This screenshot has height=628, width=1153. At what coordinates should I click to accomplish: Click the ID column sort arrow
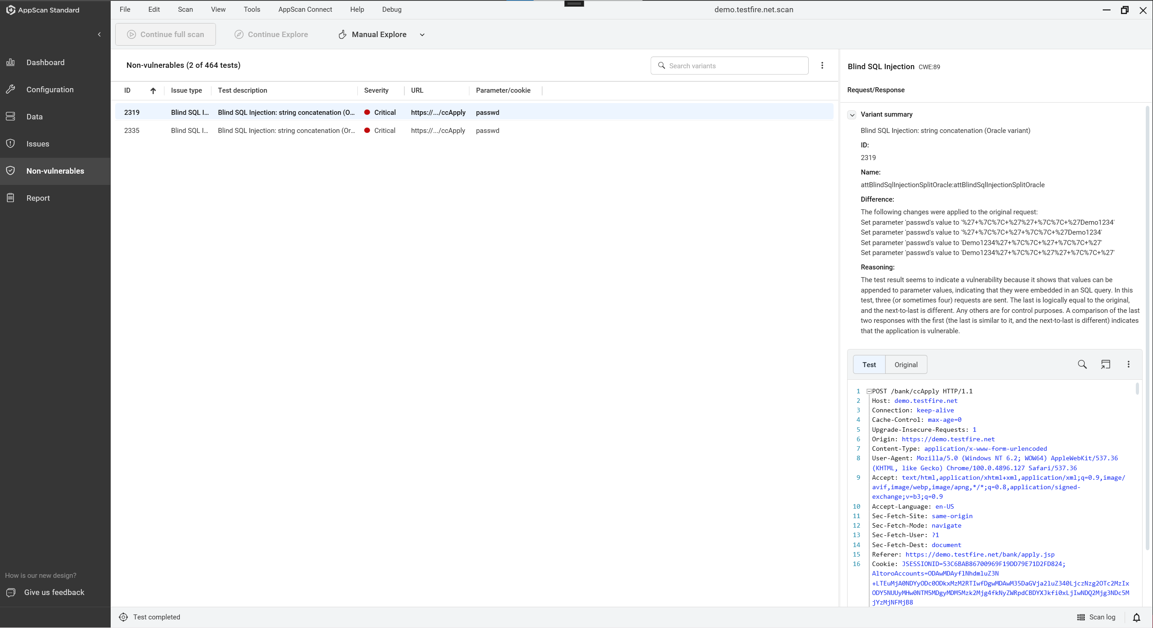(153, 90)
